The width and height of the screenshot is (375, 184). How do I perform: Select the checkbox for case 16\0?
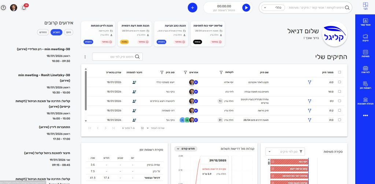339,92
